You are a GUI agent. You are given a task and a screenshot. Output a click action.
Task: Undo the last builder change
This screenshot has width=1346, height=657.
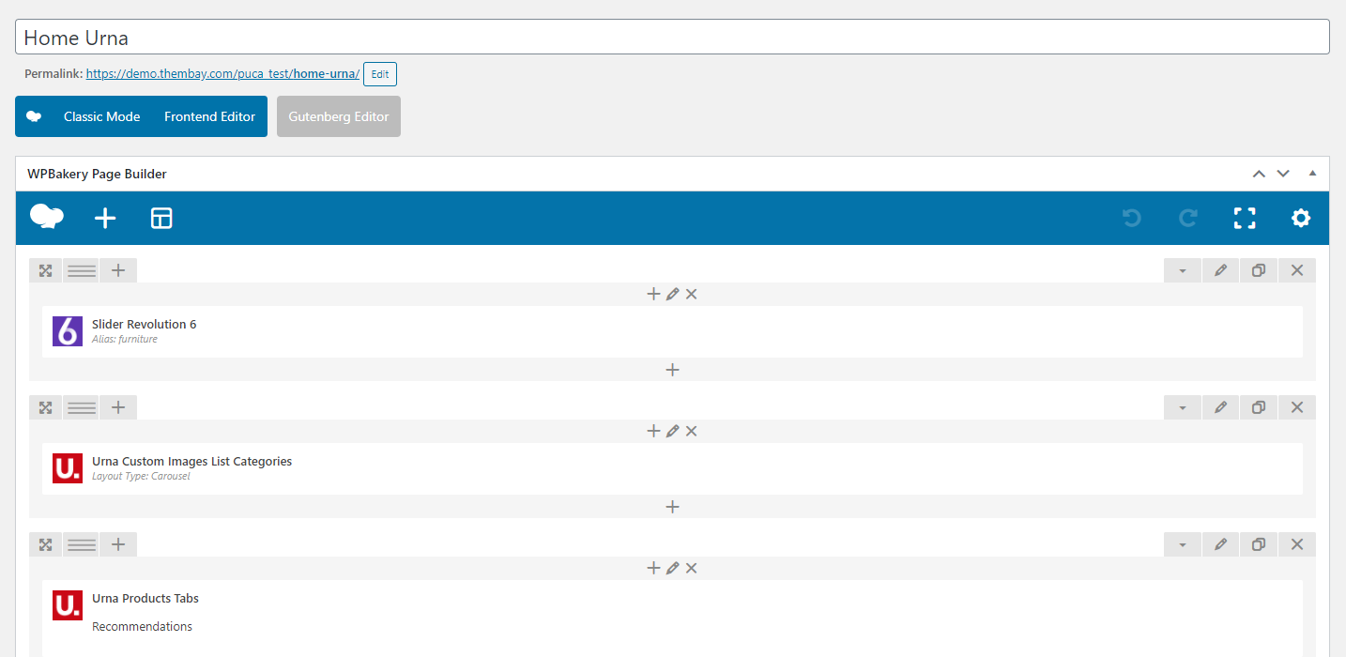pos(1132,219)
